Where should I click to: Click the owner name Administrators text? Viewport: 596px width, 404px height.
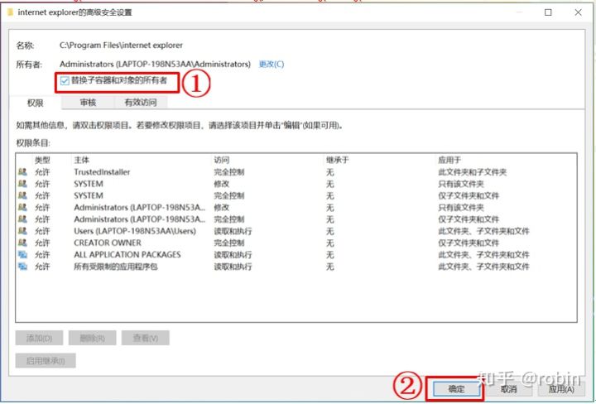pos(155,64)
